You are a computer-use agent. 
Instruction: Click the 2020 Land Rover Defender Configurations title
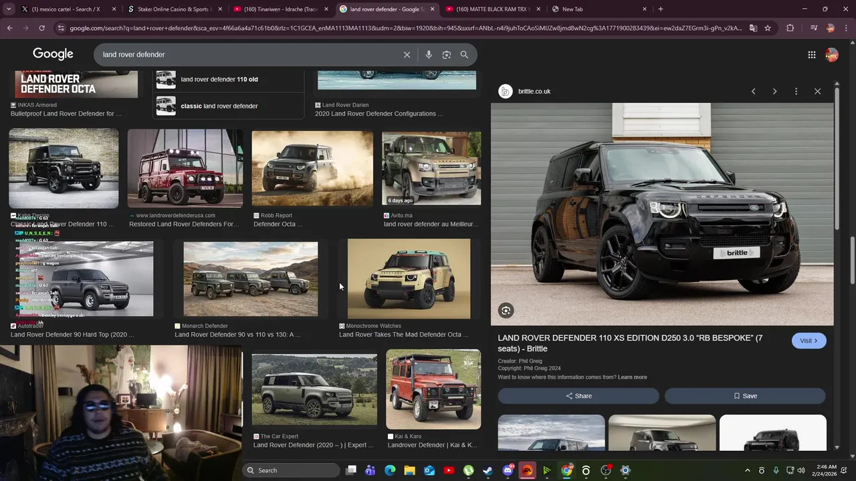(x=379, y=114)
